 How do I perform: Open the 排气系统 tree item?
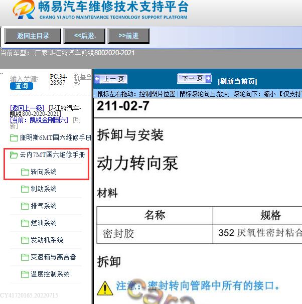44,206
